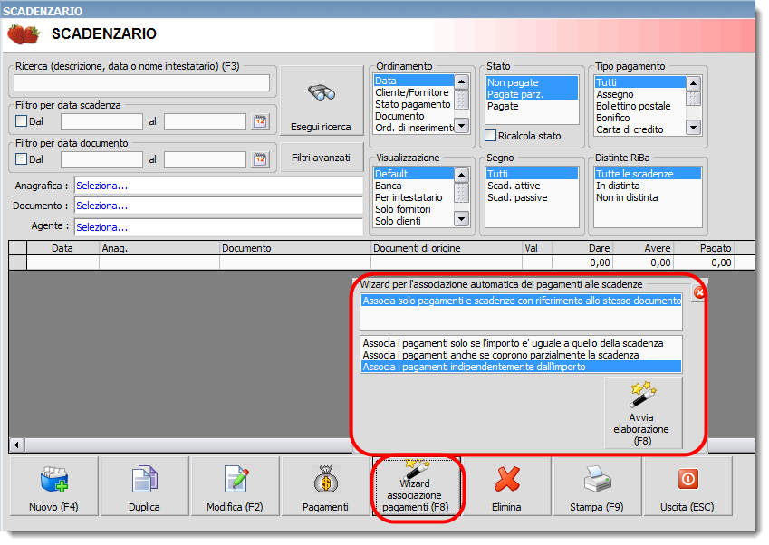This screenshot has width=769, height=545.
Task: Sort table by Data column header
Action: pyautogui.click(x=62, y=248)
